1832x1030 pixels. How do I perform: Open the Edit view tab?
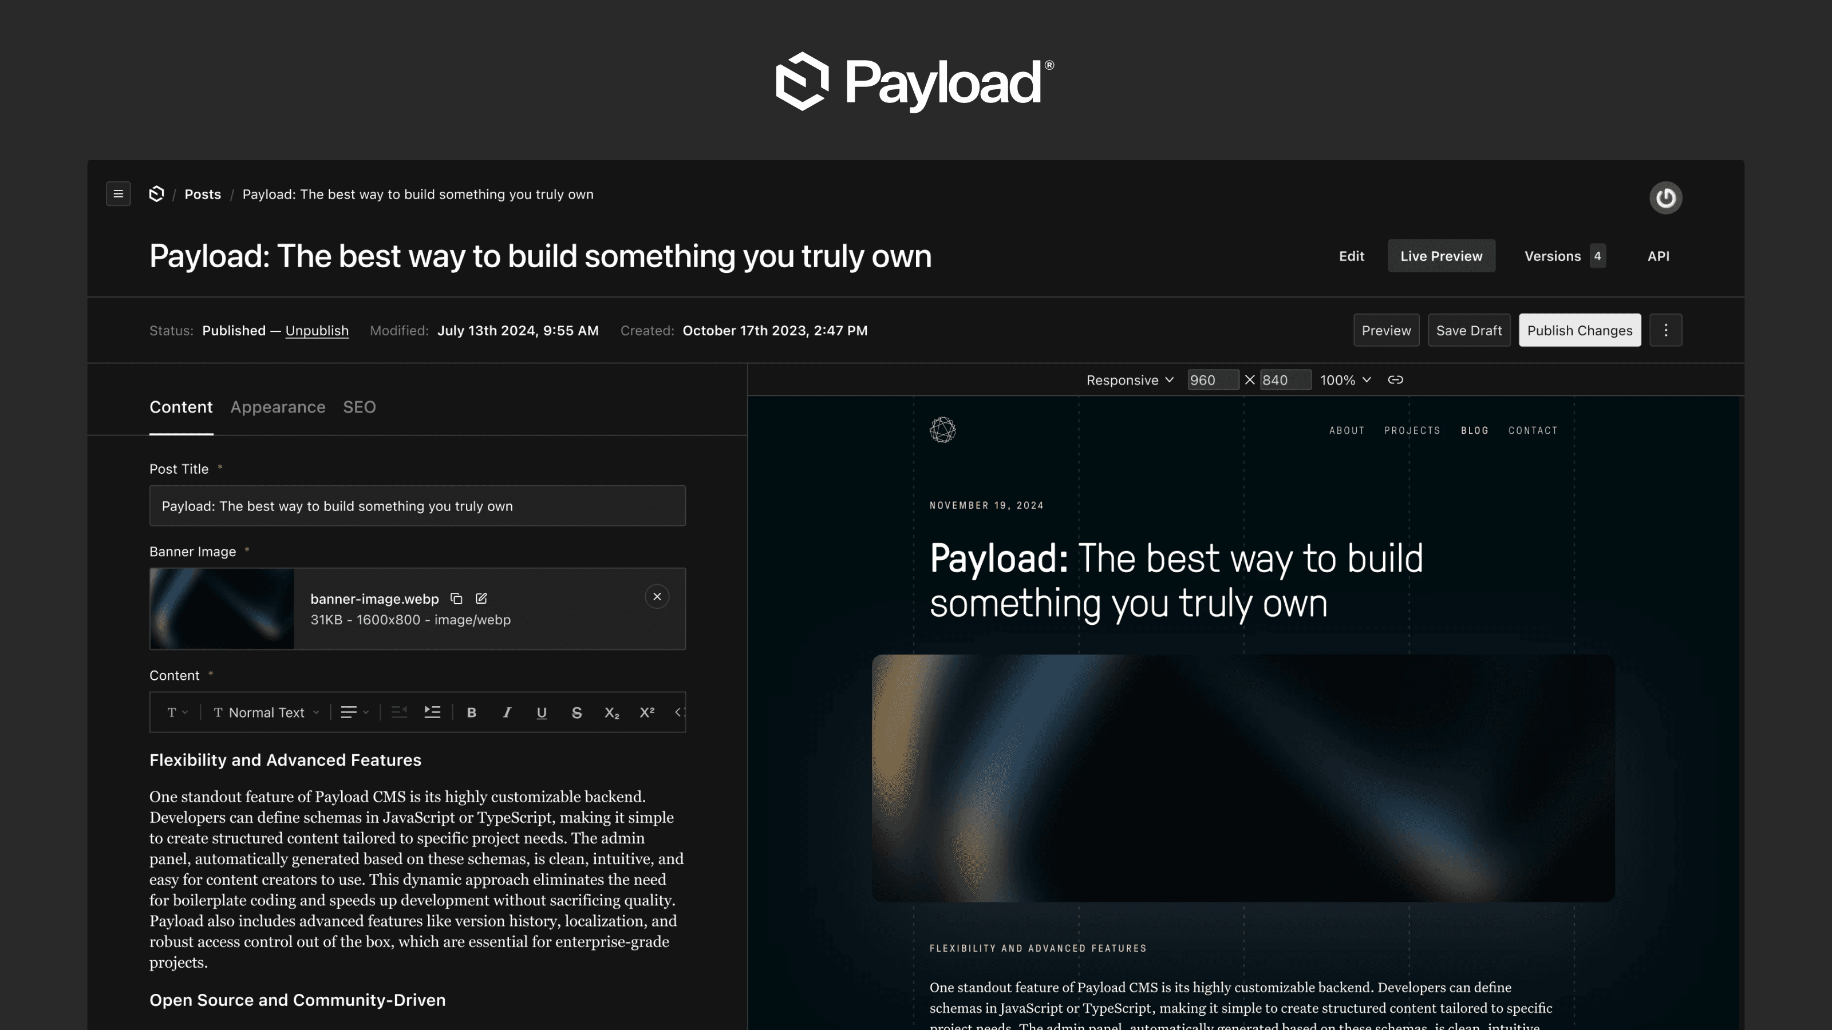tap(1351, 256)
